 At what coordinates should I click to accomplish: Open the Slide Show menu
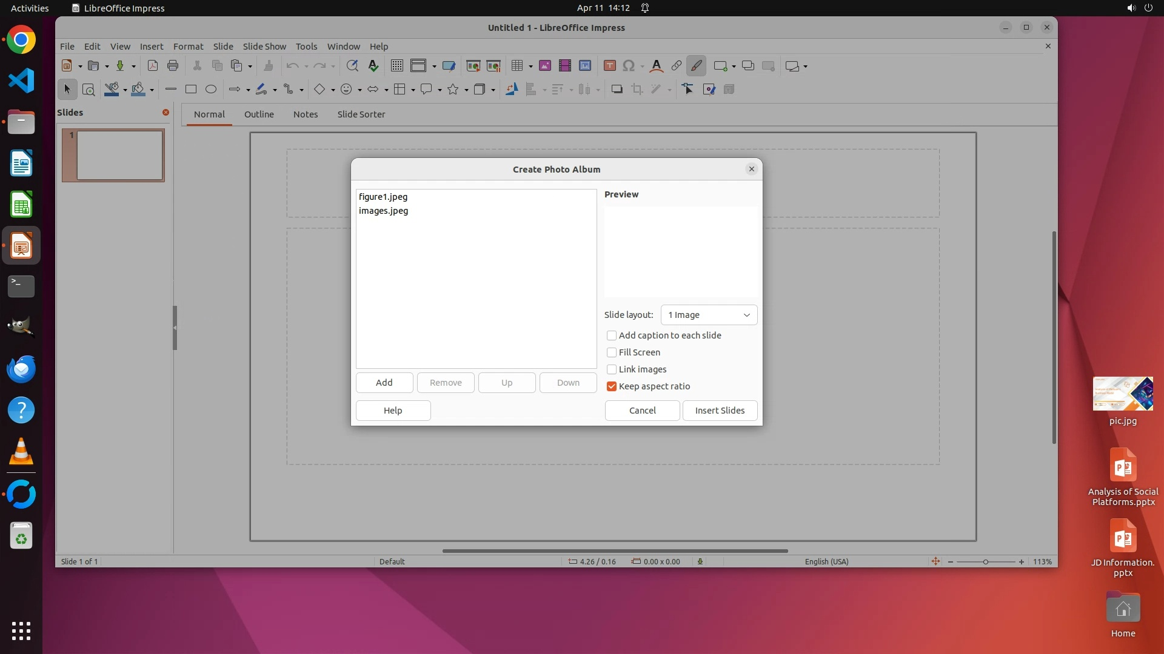tap(264, 46)
